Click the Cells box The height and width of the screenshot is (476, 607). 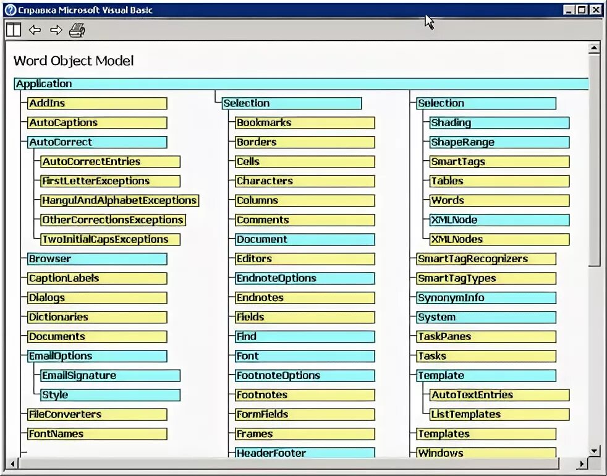[x=305, y=161]
